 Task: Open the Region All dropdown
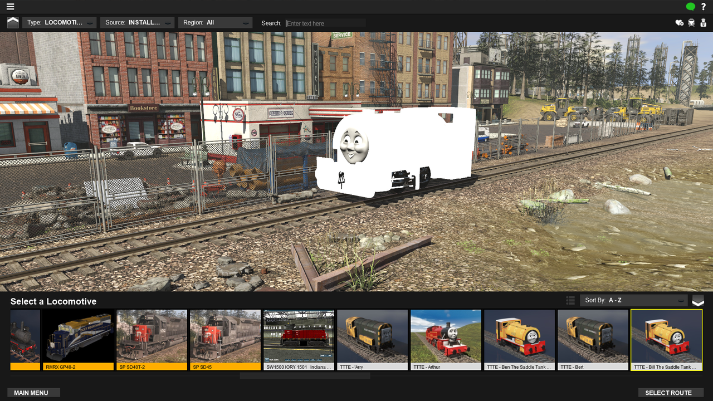tap(216, 23)
